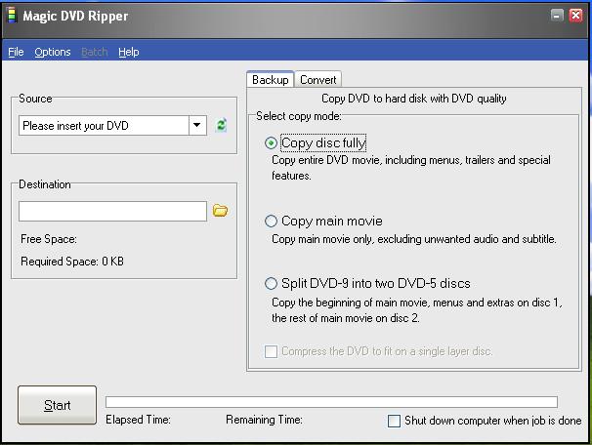Click into the Destination path field
Viewport: 592px width, 445px height.
point(112,211)
